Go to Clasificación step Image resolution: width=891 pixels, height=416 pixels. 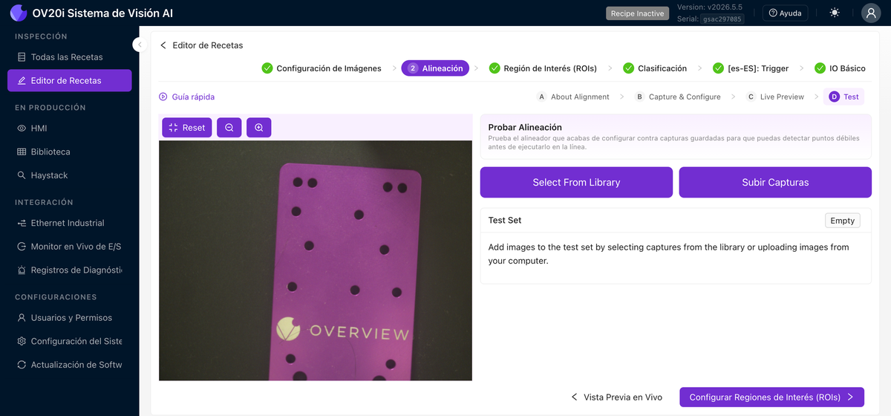pos(655,68)
